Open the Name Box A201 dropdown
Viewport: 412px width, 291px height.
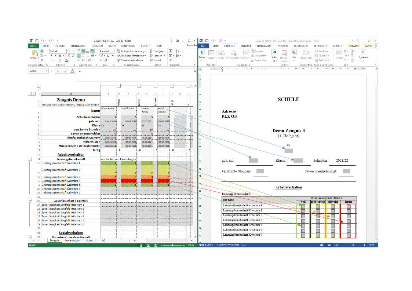(47, 71)
